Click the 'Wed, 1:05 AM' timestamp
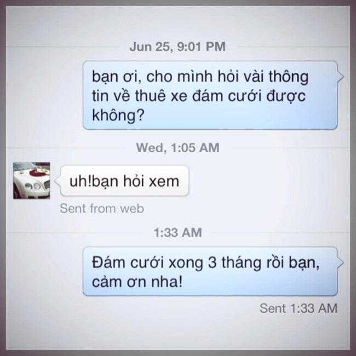The image size is (356, 356). tap(178, 147)
